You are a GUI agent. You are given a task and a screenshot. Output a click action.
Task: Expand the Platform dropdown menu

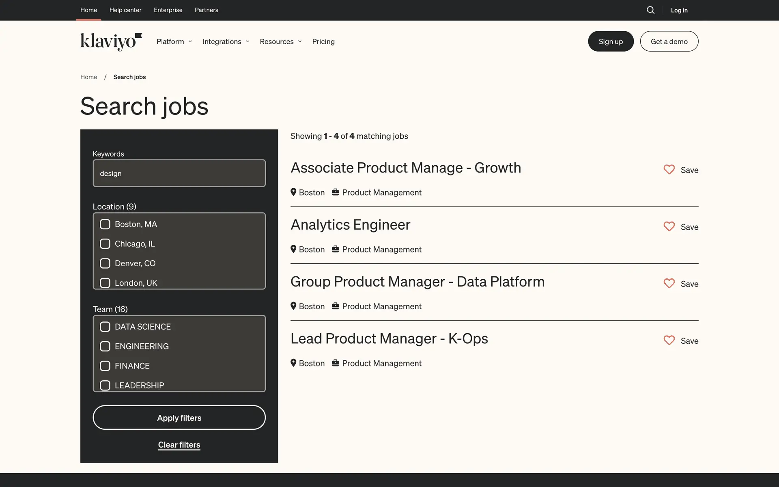[174, 41]
